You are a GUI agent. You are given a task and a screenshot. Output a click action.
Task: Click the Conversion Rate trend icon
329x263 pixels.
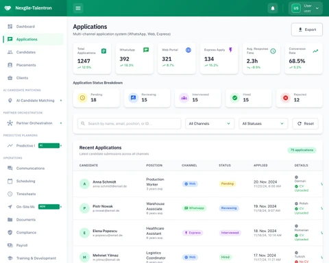pos(315,51)
